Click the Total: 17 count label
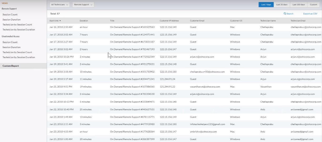The image size is (322, 142). click(55, 14)
